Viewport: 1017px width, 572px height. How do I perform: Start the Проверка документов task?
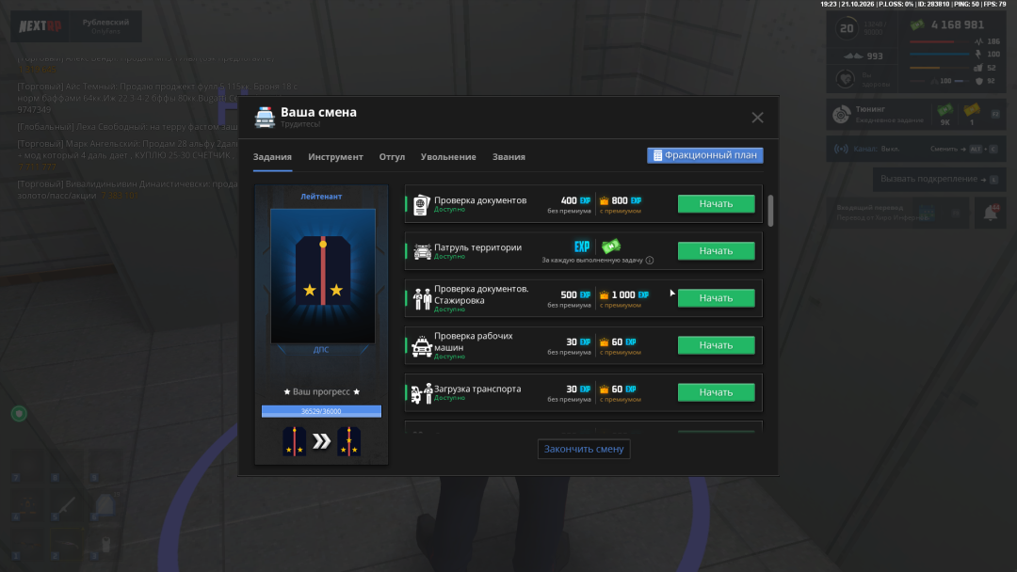point(716,204)
